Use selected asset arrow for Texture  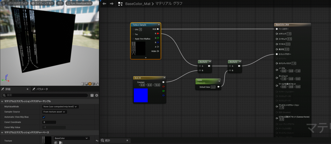tap(56, 143)
